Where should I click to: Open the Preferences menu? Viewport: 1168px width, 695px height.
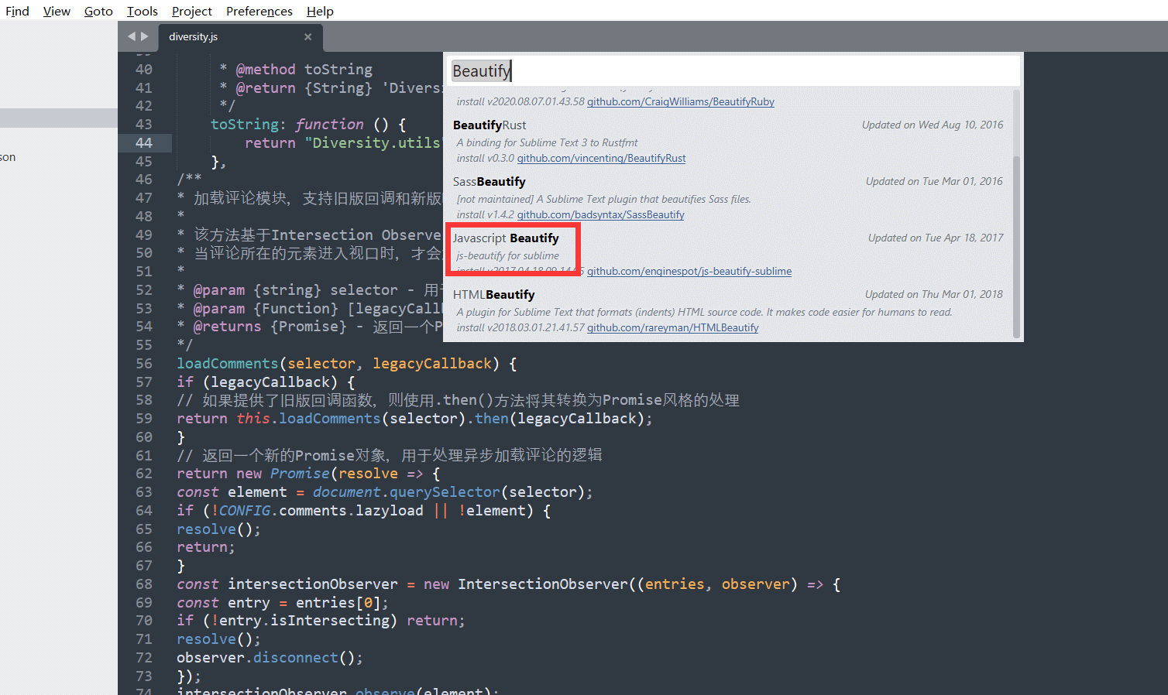point(259,11)
